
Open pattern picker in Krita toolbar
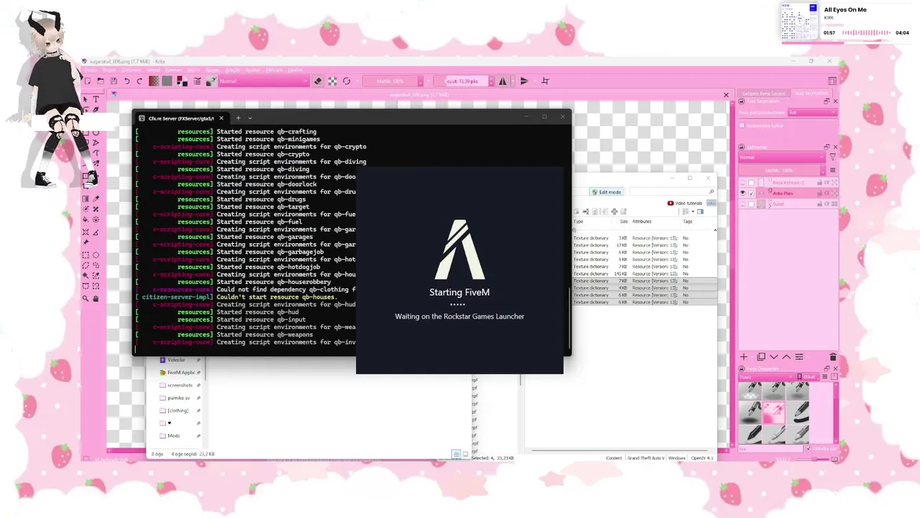click(x=167, y=81)
